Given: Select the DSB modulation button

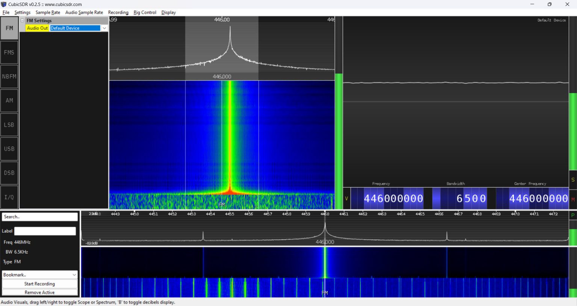Looking at the screenshot, I should (x=9, y=173).
